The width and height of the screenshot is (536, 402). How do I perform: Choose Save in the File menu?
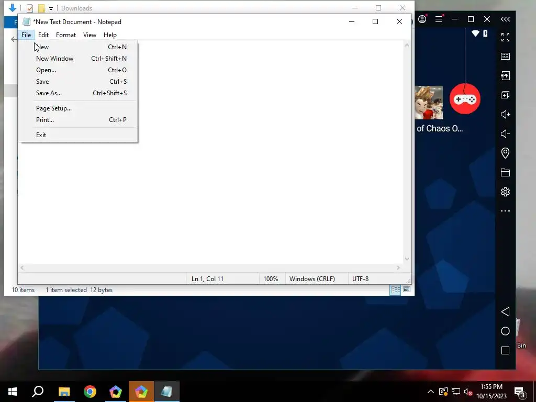[x=79, y=82]
